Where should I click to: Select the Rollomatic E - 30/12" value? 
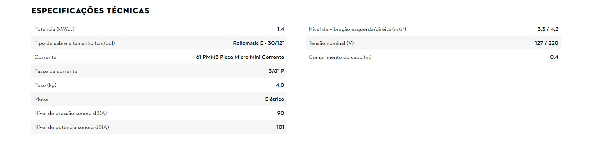(x=258, y=43)
